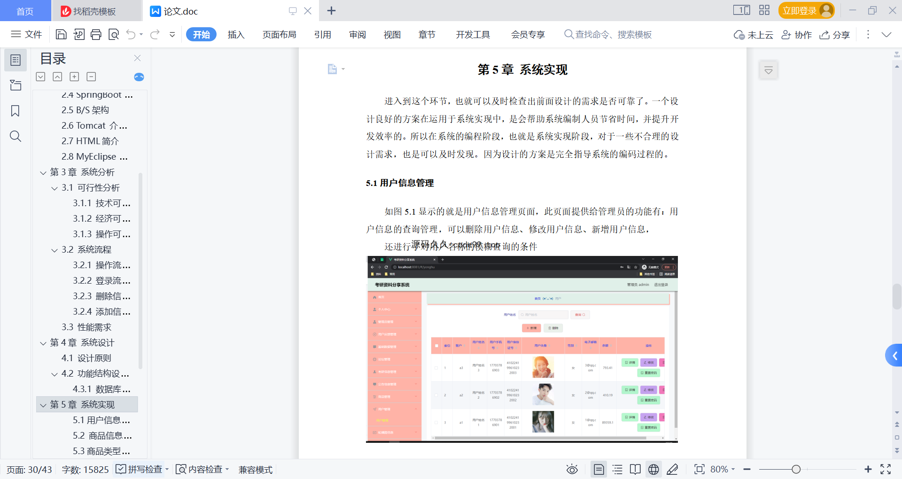
Task: Click the Undo arrow icon
Action: tap(131, 34)
